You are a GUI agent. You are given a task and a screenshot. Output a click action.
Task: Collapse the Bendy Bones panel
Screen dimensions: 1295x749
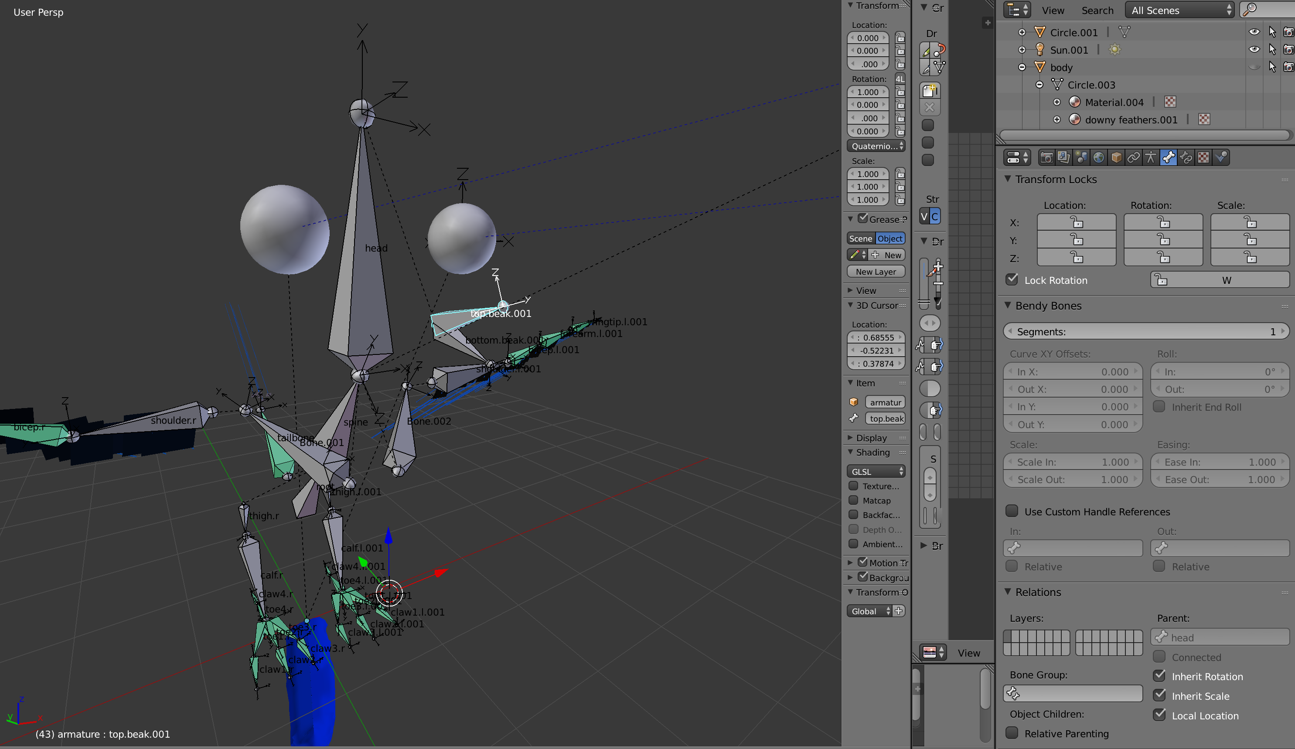pos(1008,305)
